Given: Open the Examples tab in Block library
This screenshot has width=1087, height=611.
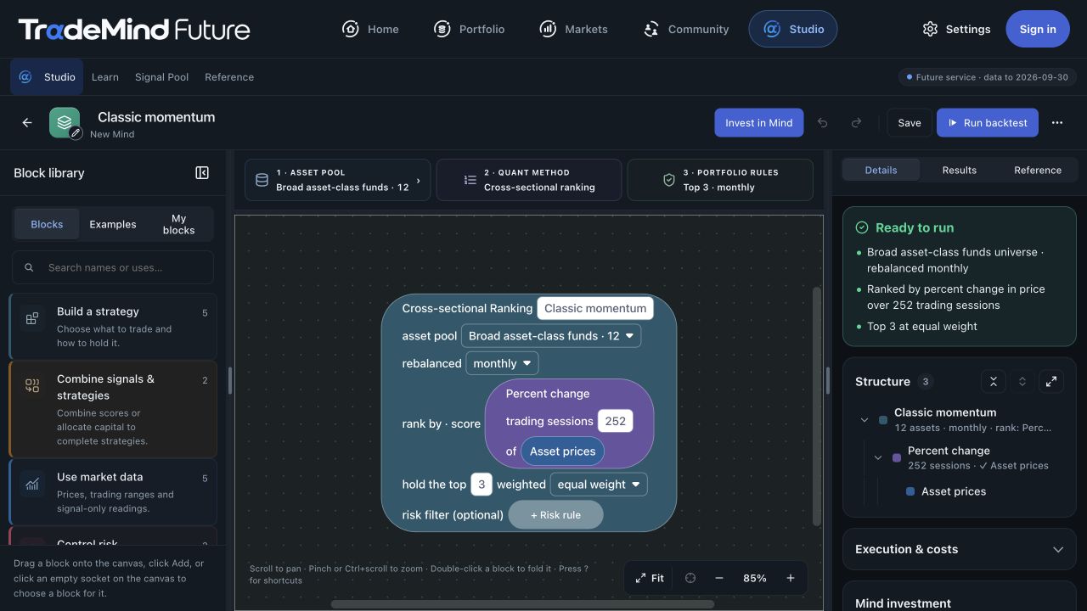Looking at the screenshot, I should pos(113,225).
